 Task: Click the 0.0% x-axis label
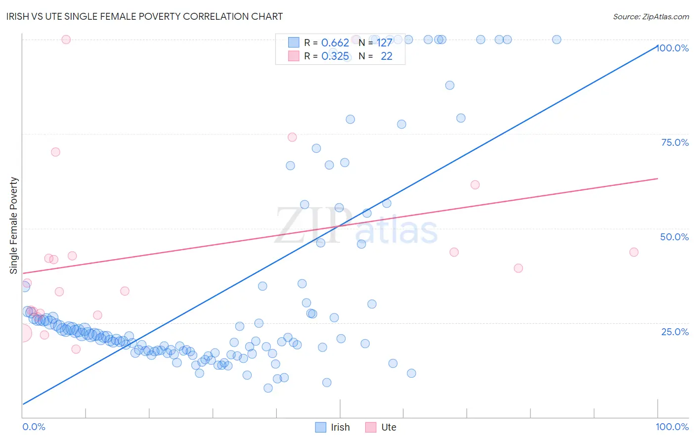pos(34,427)
